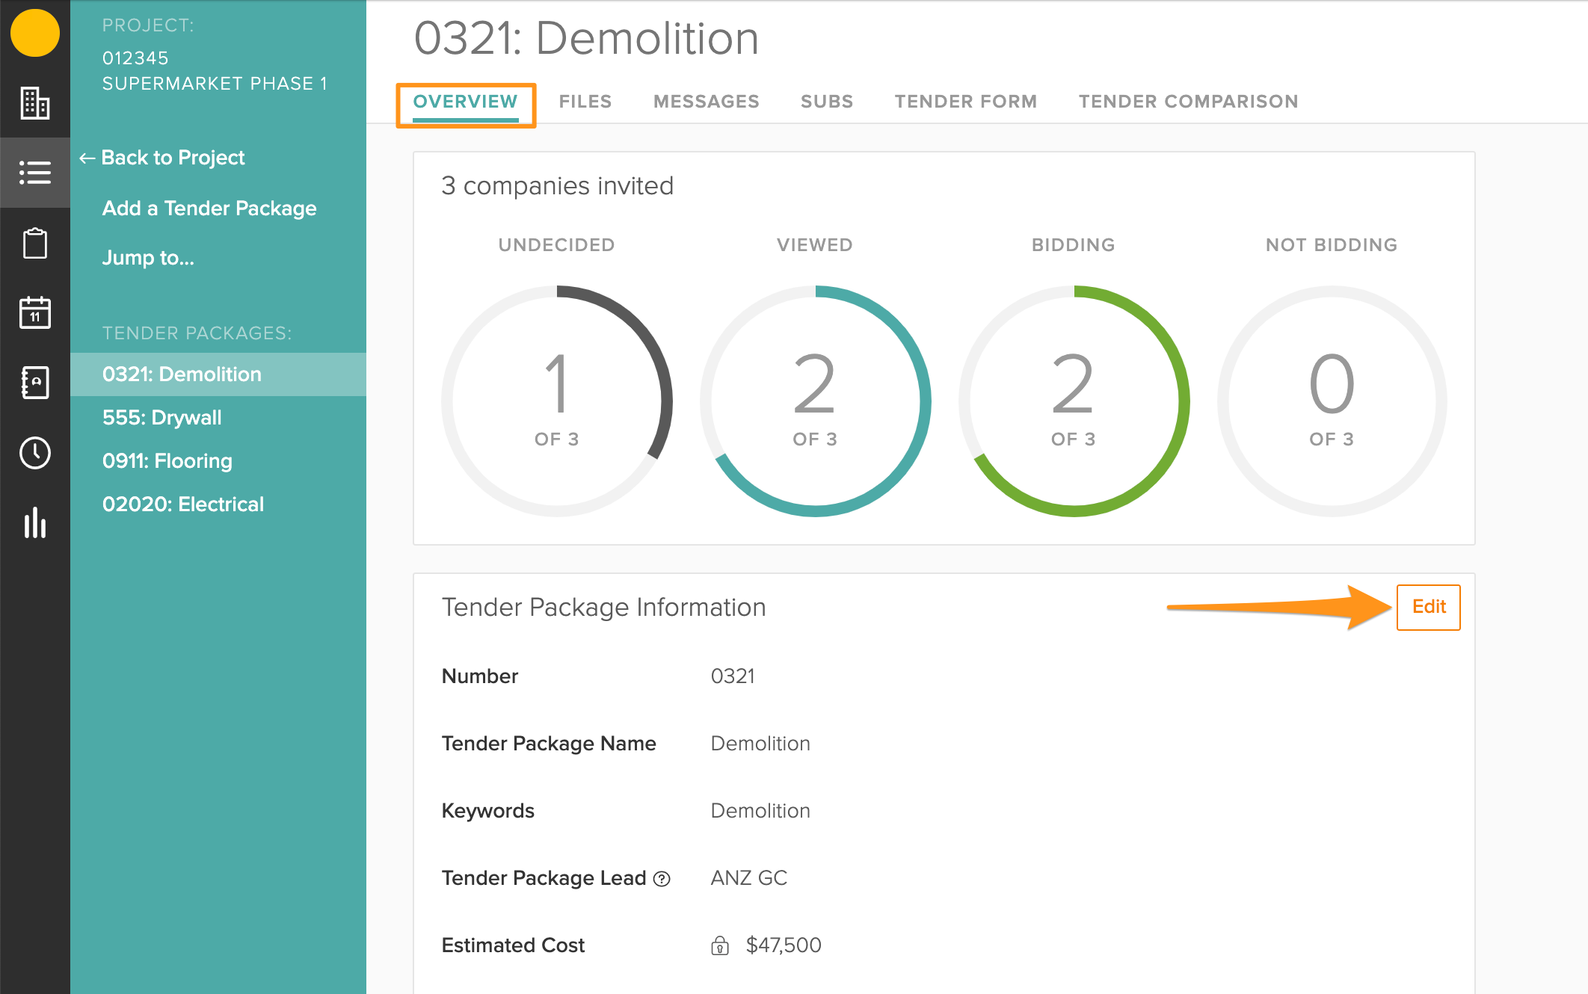The height and width of the screenshot is (994, 1588).
Task: Select 02020: Electrical tender package
Action: [218, 504]
